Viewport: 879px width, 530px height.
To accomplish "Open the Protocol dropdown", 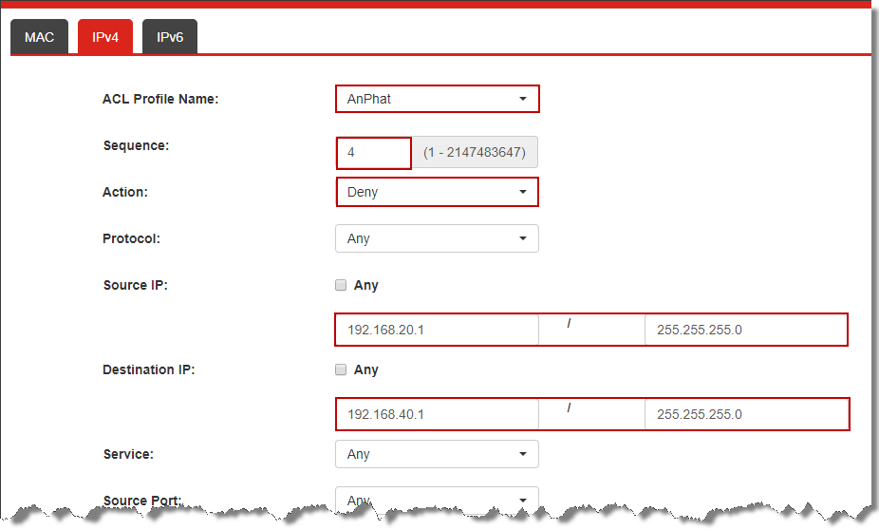I will (x=438, y=238).
